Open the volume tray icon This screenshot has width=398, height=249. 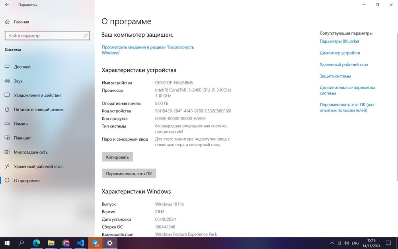(x=346, y=243)
